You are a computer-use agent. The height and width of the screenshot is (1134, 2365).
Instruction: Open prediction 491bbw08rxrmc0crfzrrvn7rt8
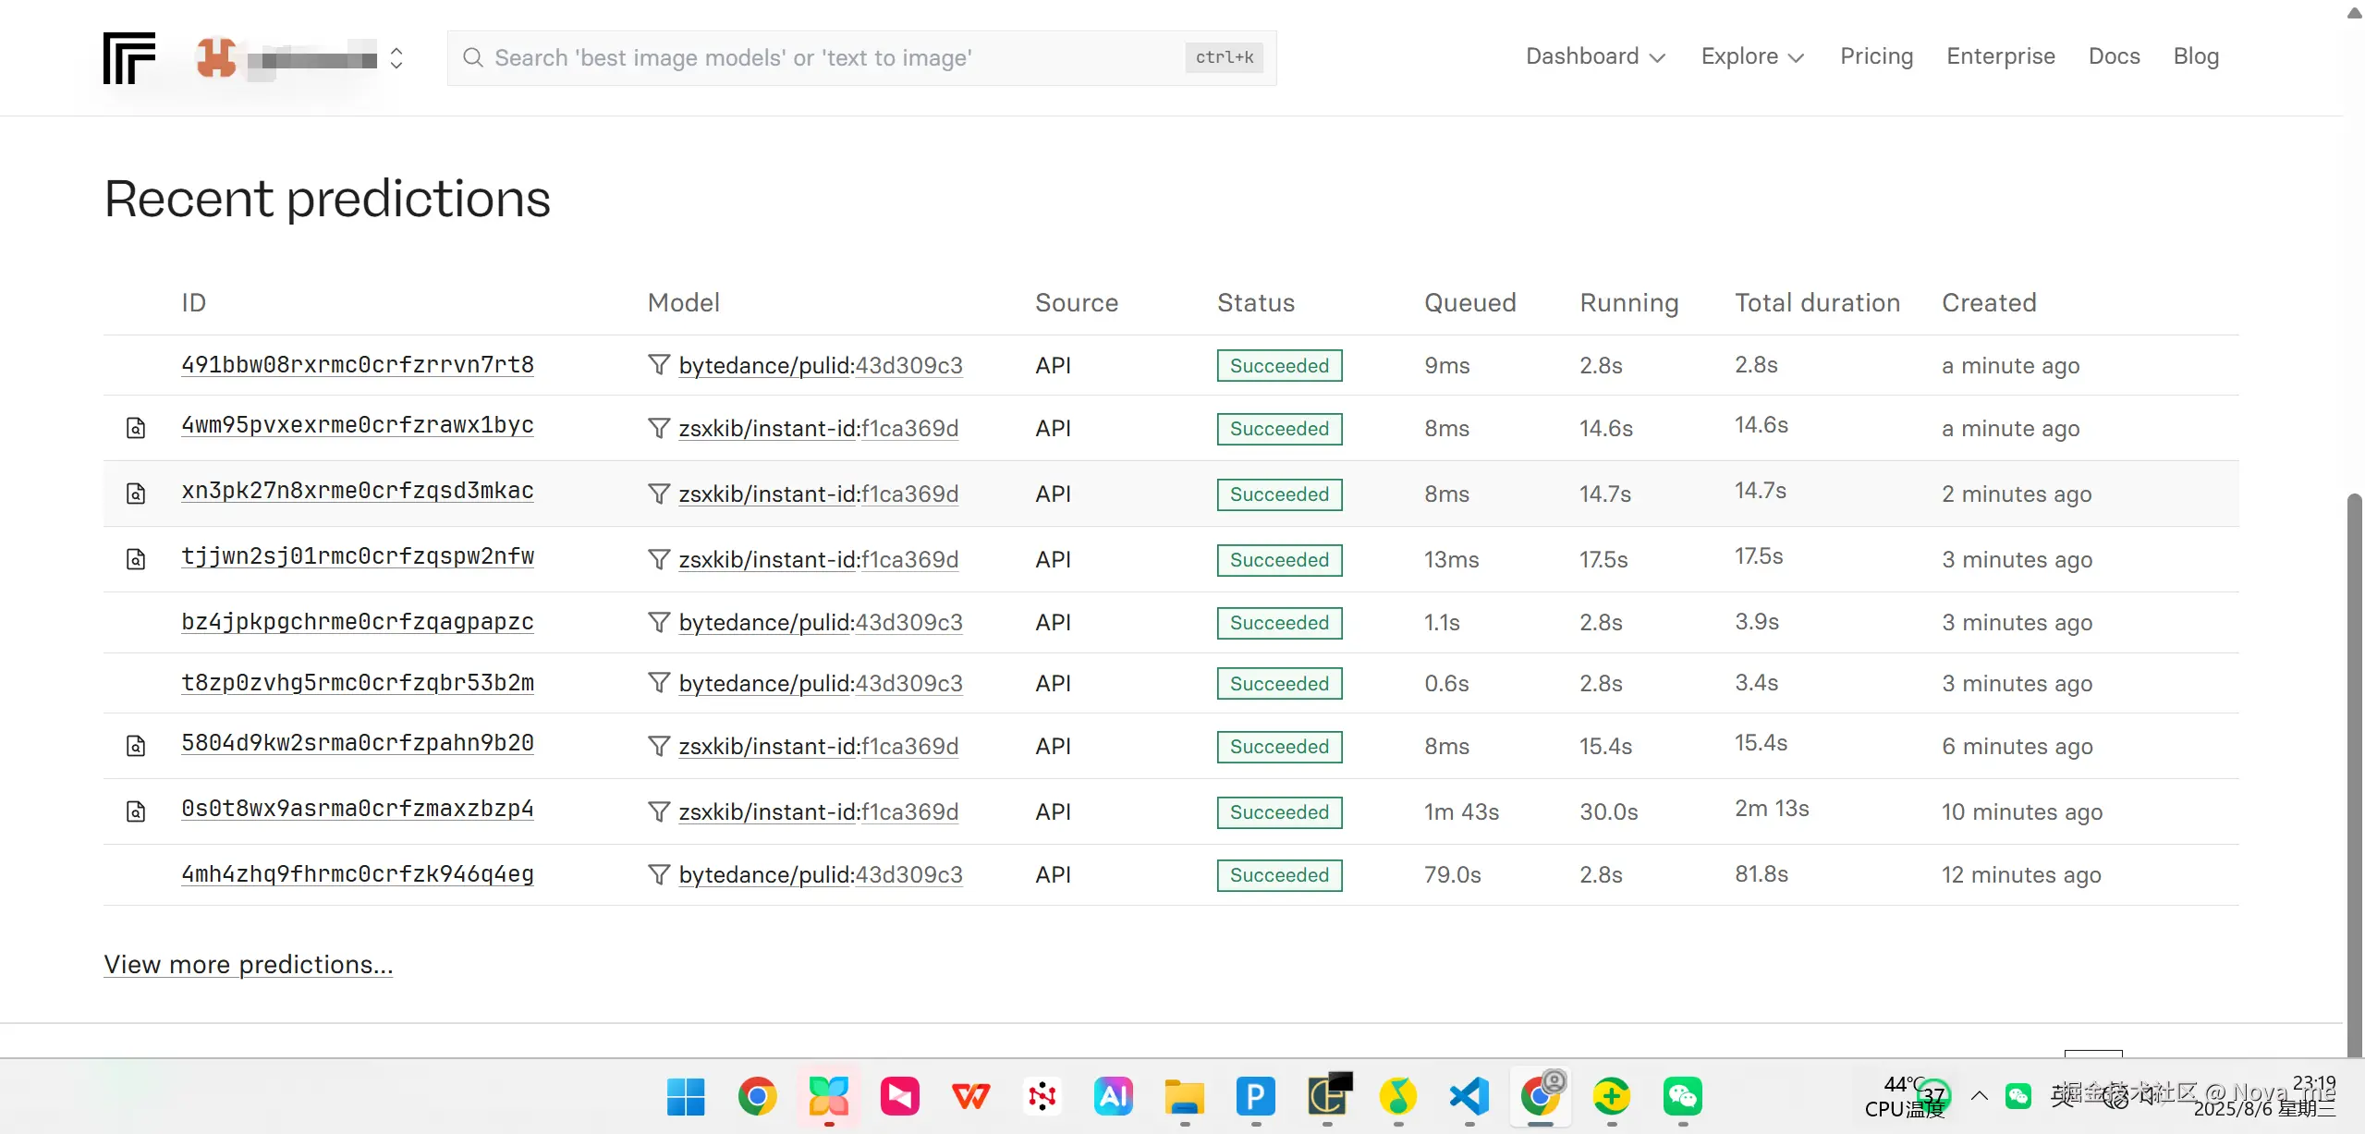pos(358,364)
